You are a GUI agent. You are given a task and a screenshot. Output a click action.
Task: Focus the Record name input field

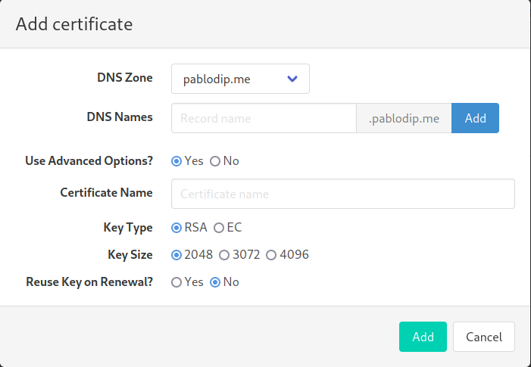pyautogui.click(x=264, y=118)
